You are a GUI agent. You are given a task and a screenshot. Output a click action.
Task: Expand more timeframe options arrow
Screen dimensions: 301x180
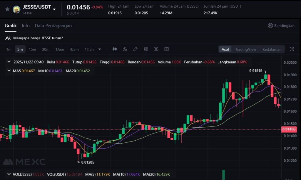100,49
